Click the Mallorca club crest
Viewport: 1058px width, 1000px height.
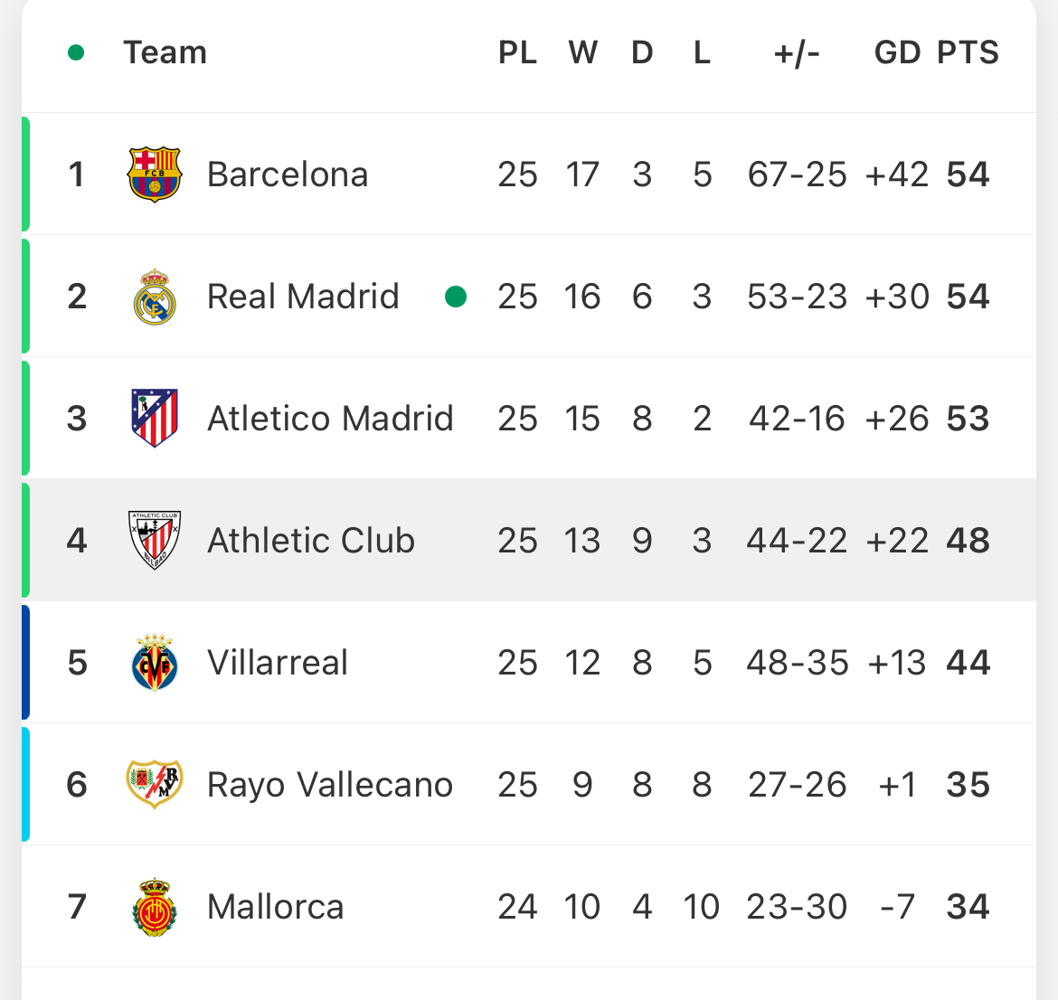[x=155, y=907]
